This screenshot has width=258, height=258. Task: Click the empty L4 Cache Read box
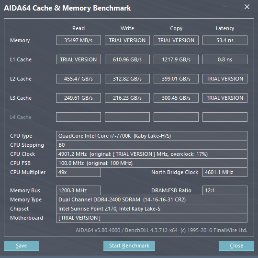click(79, 117)
